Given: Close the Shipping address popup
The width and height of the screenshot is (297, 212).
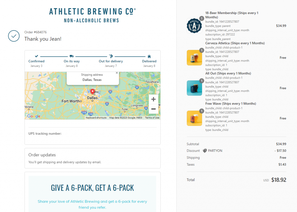Looking at the screenshot, I should [x=117, y=73].
